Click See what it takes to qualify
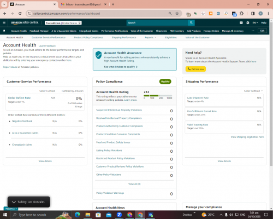This screenshot has width=273, height=219. (x=121, y=67)
